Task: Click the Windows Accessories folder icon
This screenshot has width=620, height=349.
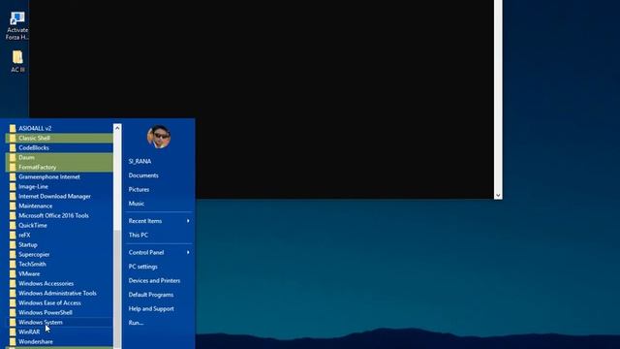Action: pyautogui.click(x=13, y=283)
